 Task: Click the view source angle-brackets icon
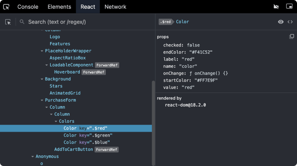[x=290, y=22]
